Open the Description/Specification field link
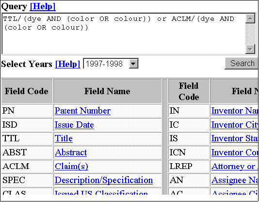259x202 pixels. [x=104, y=180]
